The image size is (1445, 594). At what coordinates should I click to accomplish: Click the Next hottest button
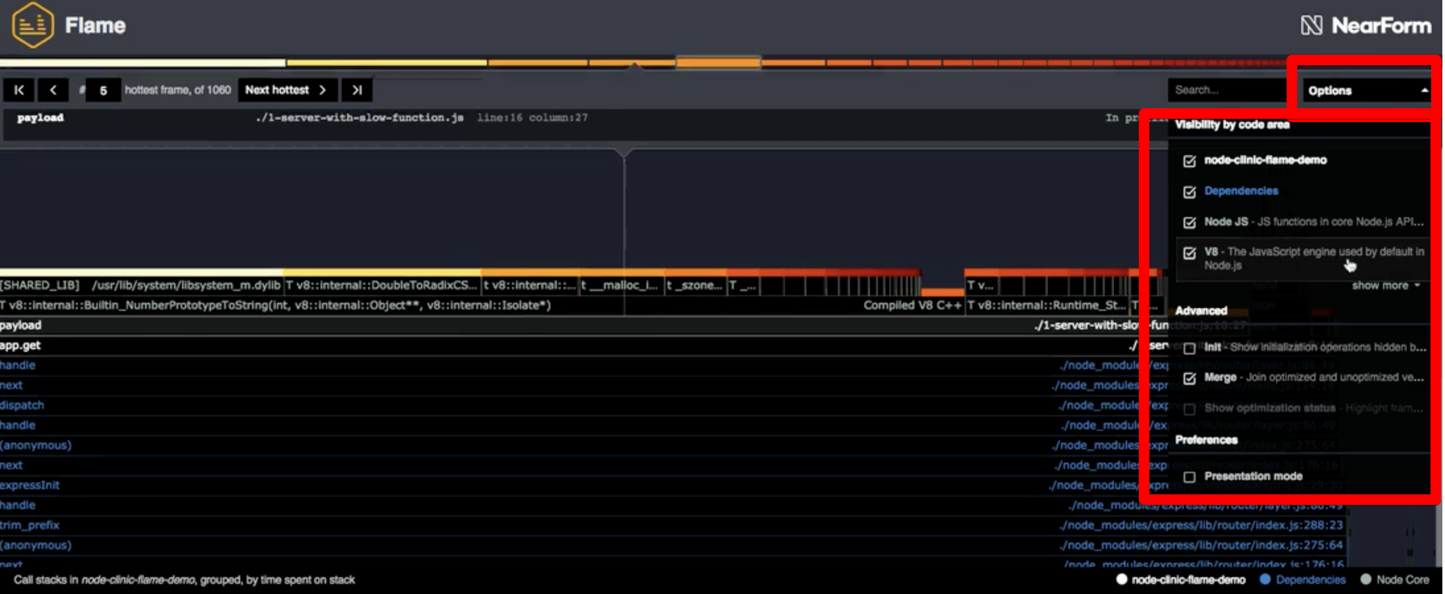click(288, 90)
